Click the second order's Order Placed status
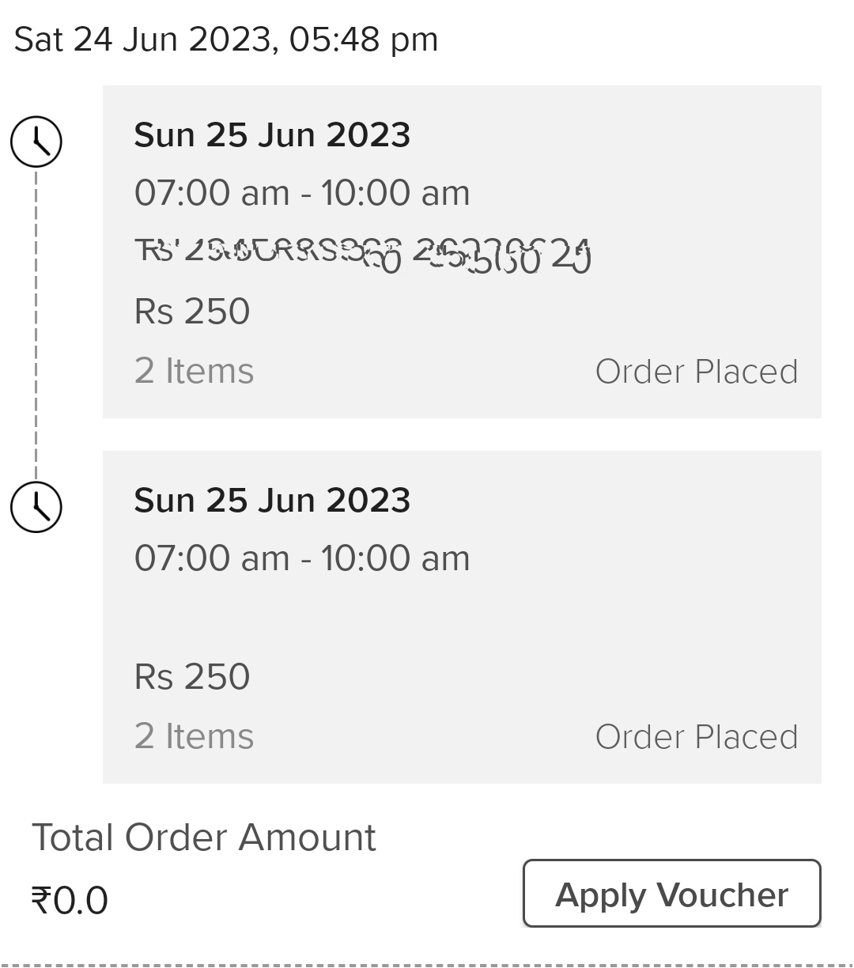Image resolution: width=854 pixels, height=968 pixels. [x=696, y=737]
